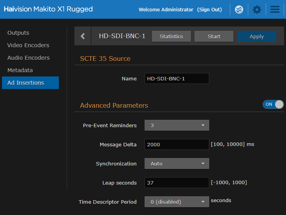
Task: Open the hamburger menu icon
Action: pos(275,9)
